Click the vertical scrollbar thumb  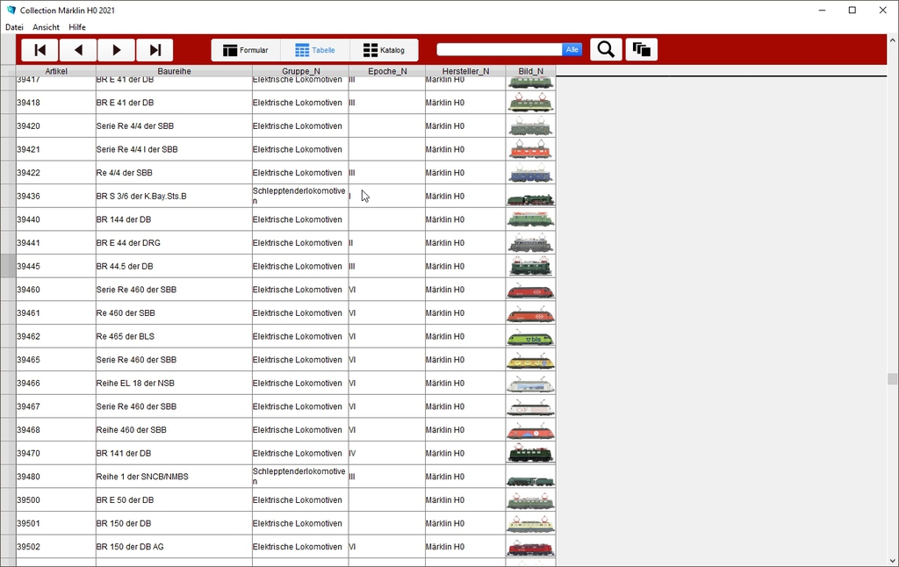892,379
